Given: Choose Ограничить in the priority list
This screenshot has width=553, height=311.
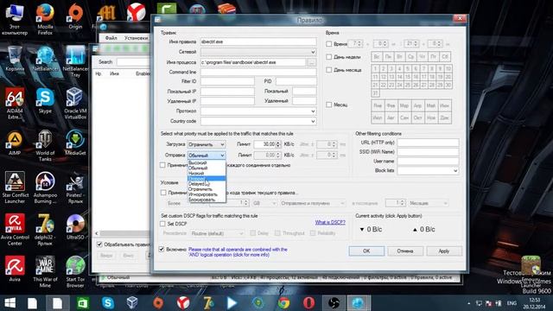Looking at the screenshot, I should tap(206, 189).
